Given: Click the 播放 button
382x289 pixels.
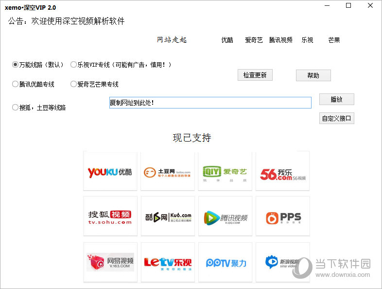Looking at the screenshot, I should (x=337, y=99).
